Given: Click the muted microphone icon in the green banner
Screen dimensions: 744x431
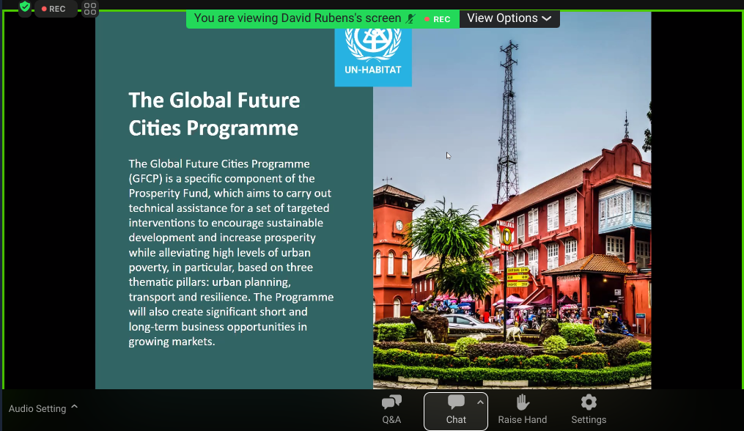Looking at the screenshot, I should coord(410,18).
